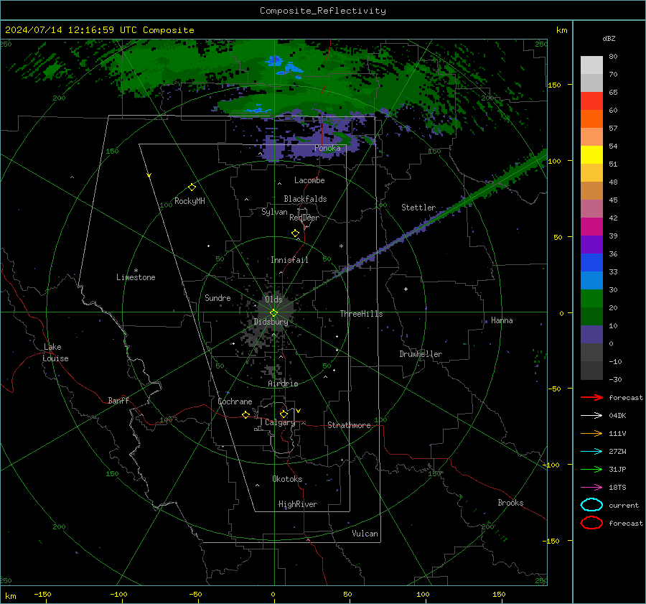Click the bright green 20-30 dBZ swatch
The width and height of the screenshot is (646, 604).
point(591,299)
